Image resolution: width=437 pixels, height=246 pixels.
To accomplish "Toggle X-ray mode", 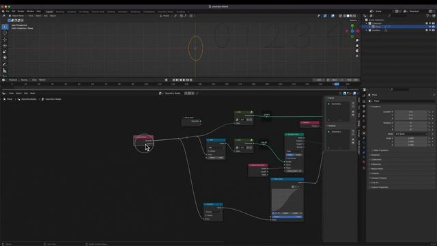I will click(x=340, y=16).
